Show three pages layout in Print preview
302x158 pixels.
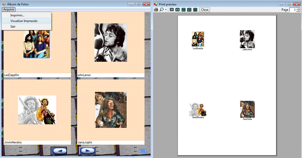tap(184, 9)
